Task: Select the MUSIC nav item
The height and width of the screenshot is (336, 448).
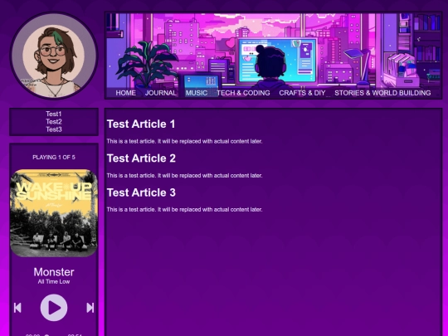Action: point(197,93)
